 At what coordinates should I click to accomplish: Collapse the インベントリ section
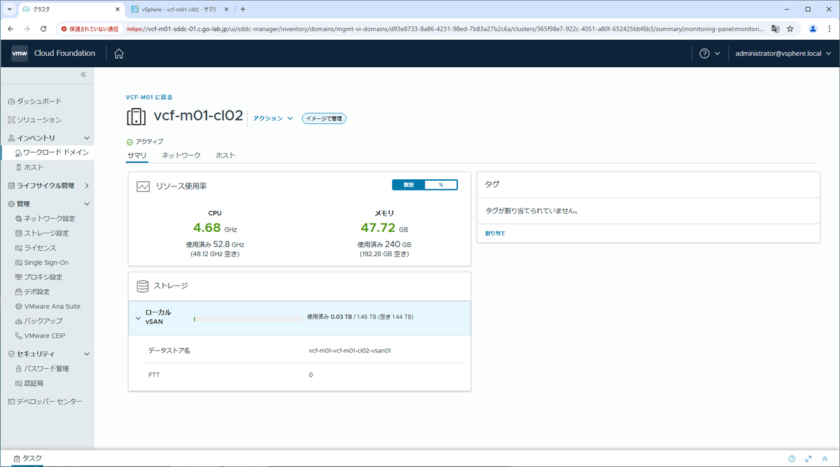(87, 138)
